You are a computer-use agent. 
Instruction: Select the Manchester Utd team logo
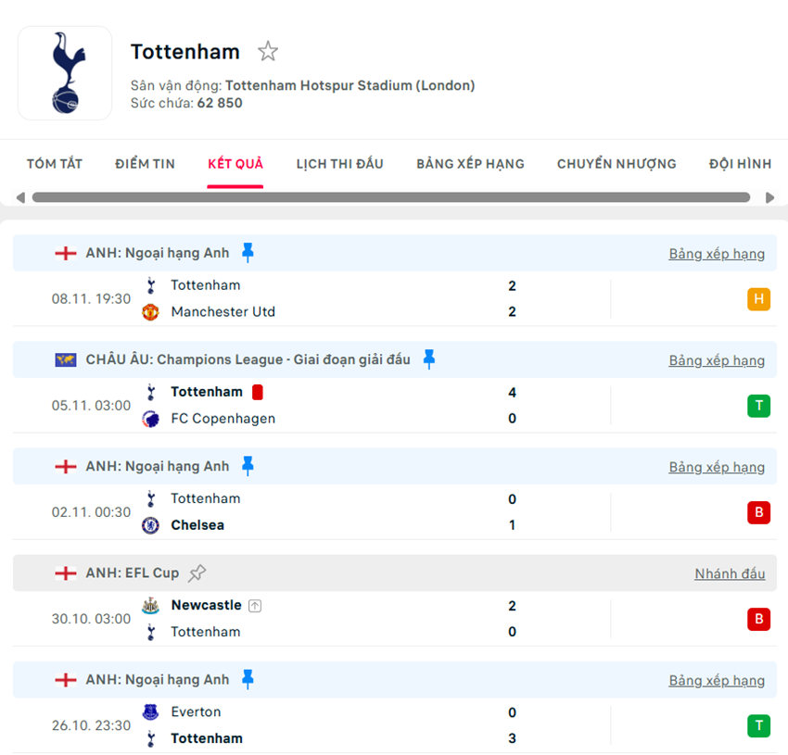(x=151, y=312)
